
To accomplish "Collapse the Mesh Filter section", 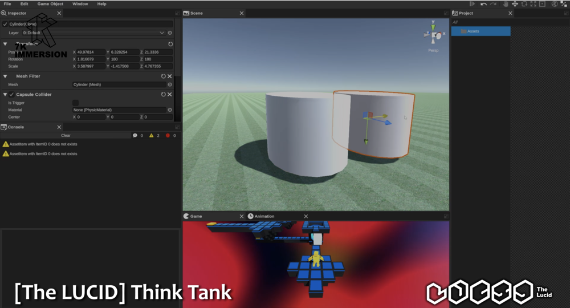I will point(5,76).
